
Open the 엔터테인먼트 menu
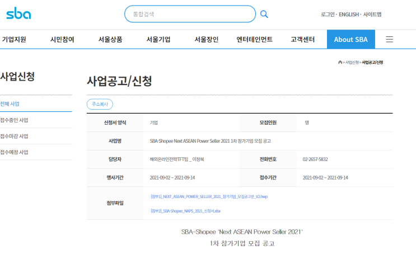click(x=254, y=40)
